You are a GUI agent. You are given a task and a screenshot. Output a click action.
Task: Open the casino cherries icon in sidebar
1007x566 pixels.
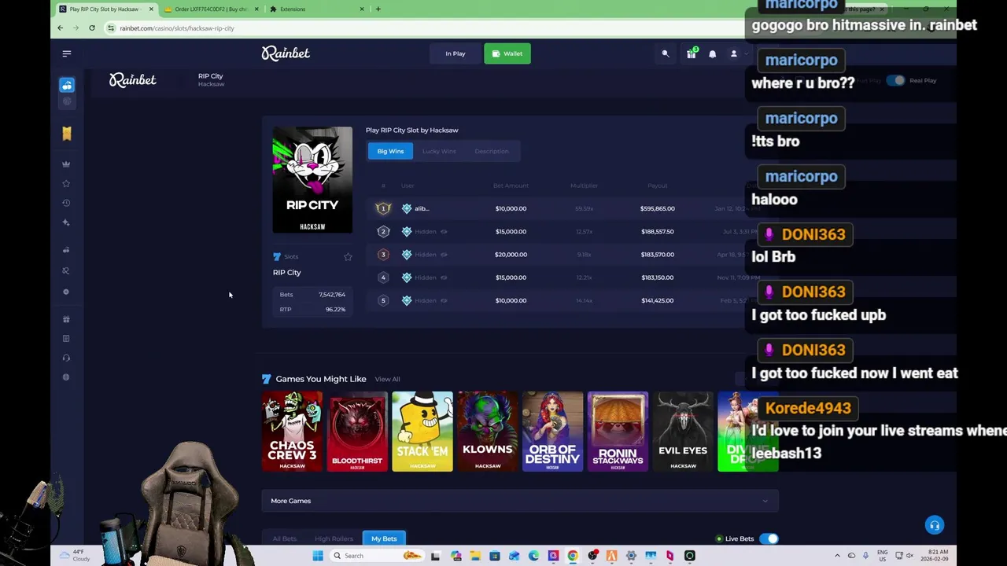pos(67,85)
